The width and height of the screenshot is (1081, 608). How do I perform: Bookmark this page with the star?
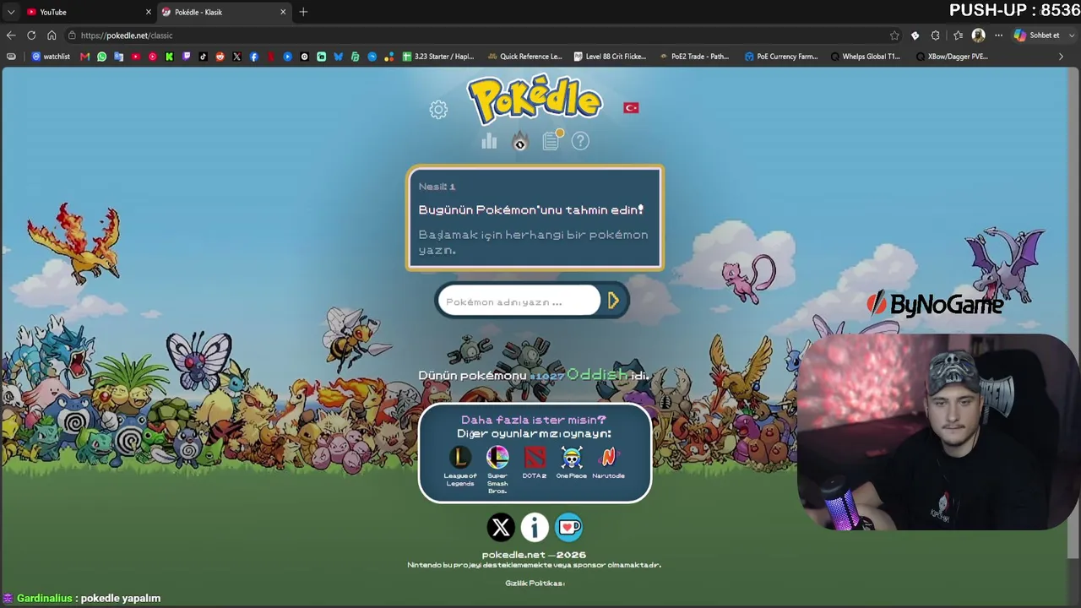pos(894,35)
